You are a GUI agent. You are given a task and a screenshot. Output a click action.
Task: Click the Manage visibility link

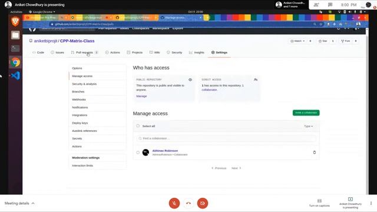[141, 96]
